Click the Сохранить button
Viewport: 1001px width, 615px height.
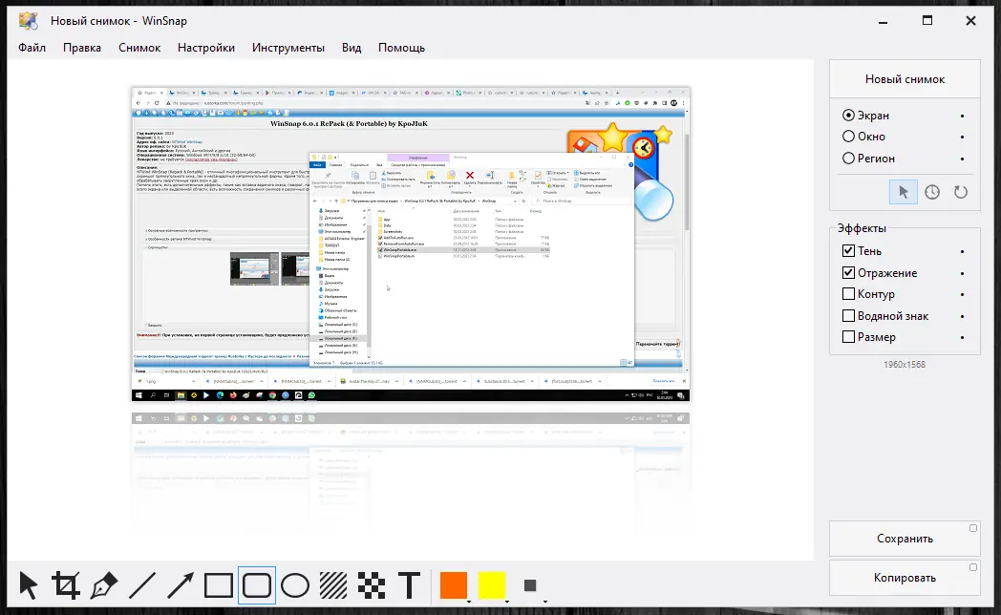[905, 539]
